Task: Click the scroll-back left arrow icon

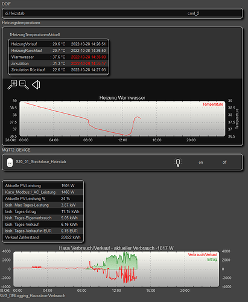Action: pos(36,85)
